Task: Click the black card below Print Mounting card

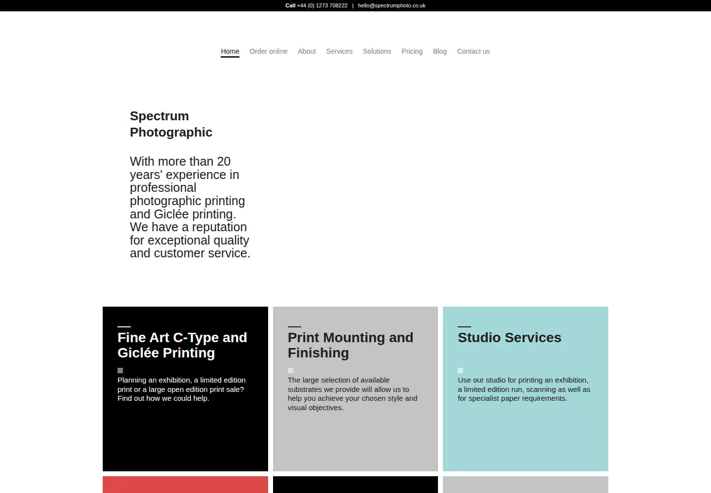Action: coord(355,485)
